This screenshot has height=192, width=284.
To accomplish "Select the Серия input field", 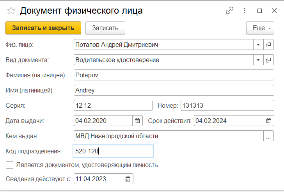I will (x=113, y=105).
